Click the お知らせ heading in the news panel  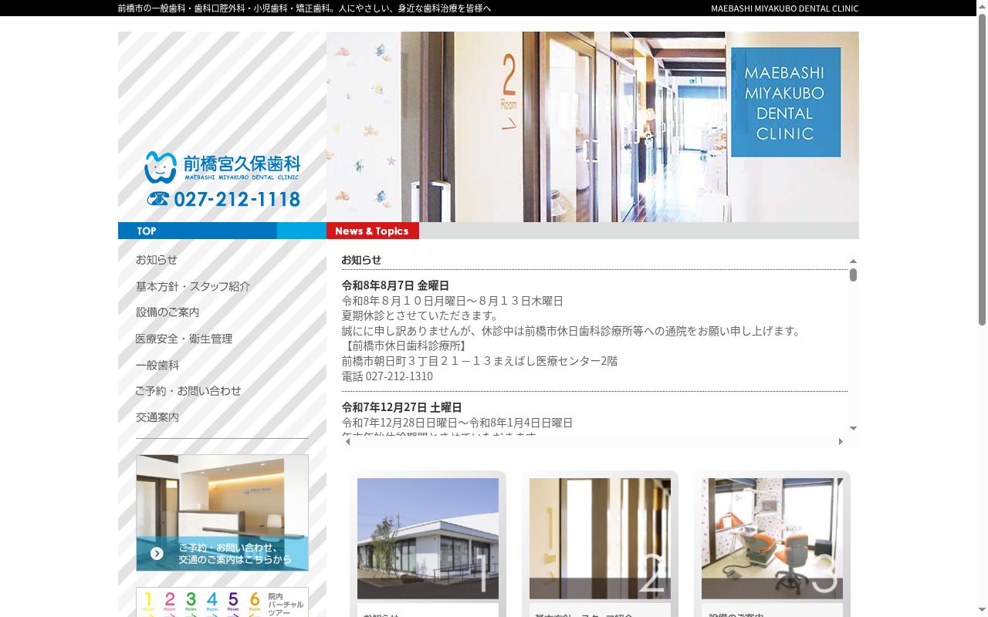click(361, 260)
